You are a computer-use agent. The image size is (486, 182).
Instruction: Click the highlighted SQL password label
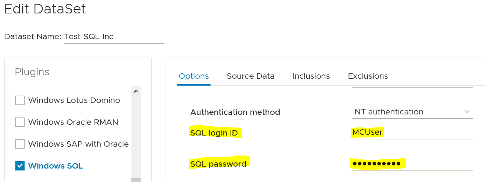218,164
